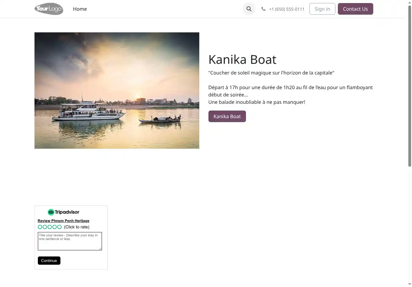Click the phone number +1 (650) 555-0111

(x=287, y=9)
